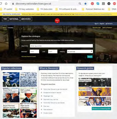Screen dimensions: 117x119
Task: Click the zoom magnifier icon in address bar
Action: click(x=80, y=4)
